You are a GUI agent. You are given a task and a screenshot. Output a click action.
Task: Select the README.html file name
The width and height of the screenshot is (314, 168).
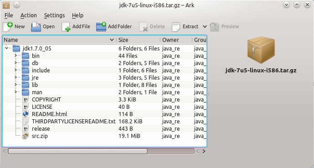tap(50, 114)
